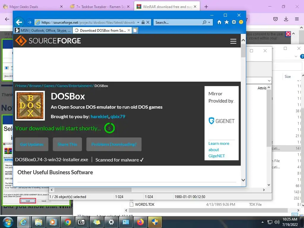304x228 pixels.
Task: Open Favorites star in Internet Explorer
Action: (227, 22)
